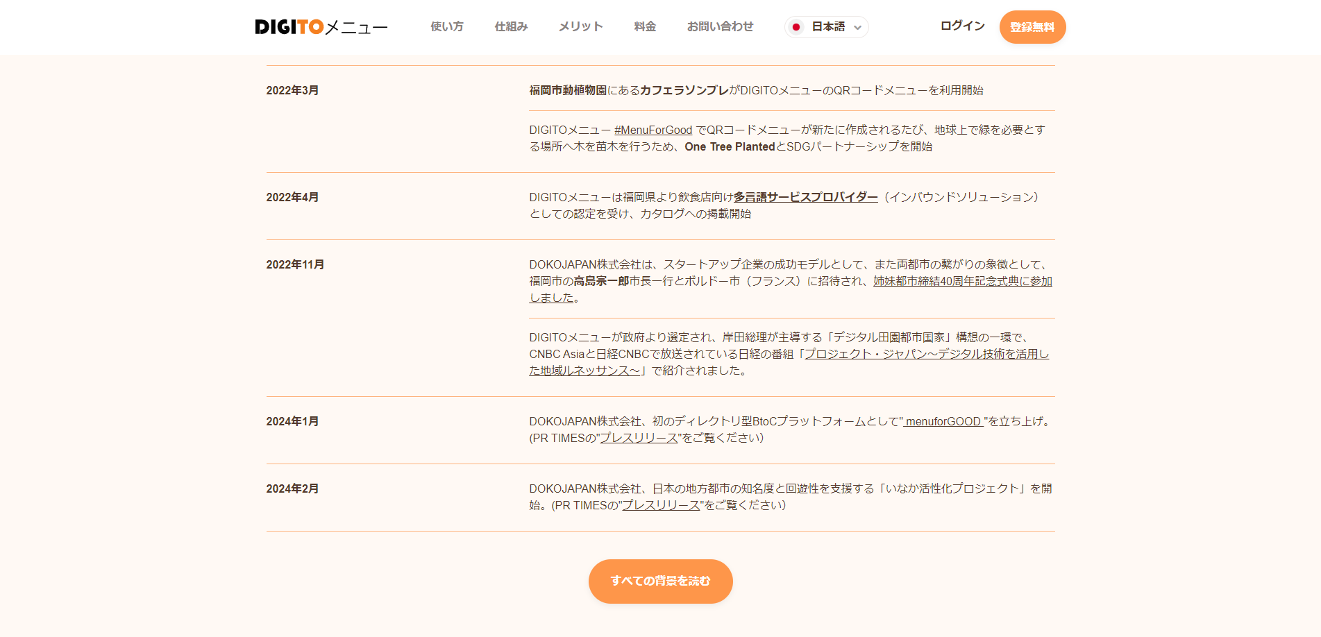Screen dimensions: 1321x637
Task: Click the カフェラソンブレ bold text
Action: [x=684, y=90]
